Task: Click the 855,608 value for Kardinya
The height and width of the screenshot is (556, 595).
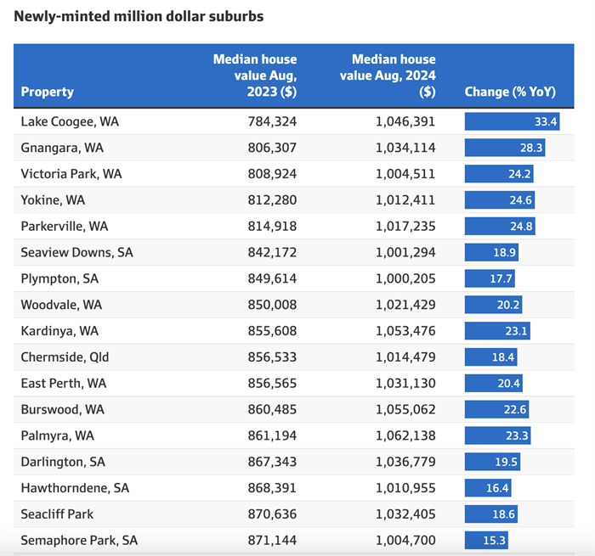Action: [x=272, y=331]
